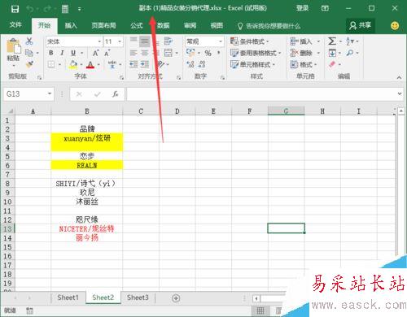Switch to the 审阅 Review tab

pos(190,25)
